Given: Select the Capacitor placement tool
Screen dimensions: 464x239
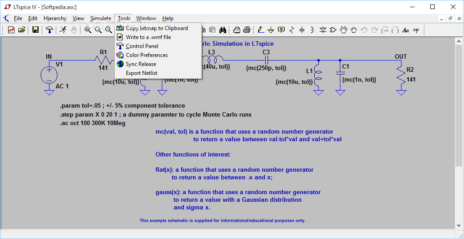Looking at the screenshot, I should pyautogui.click(x=302, y=30).
